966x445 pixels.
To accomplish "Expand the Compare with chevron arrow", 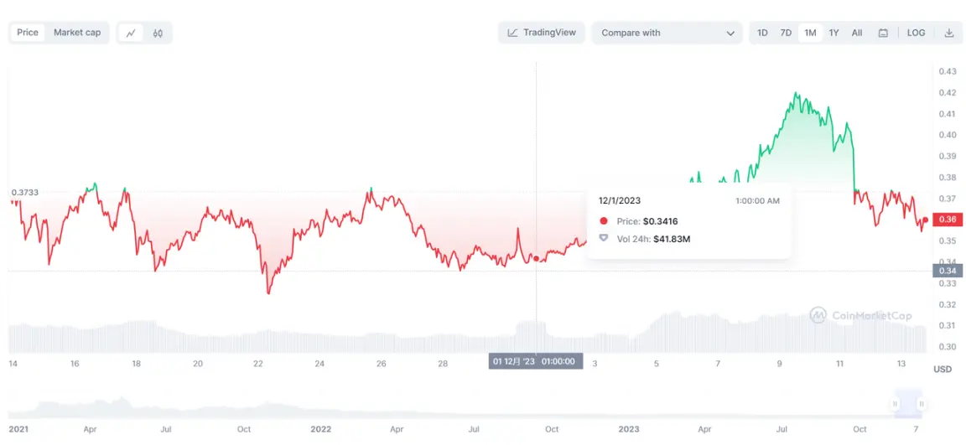I will [x=730, y=34].
